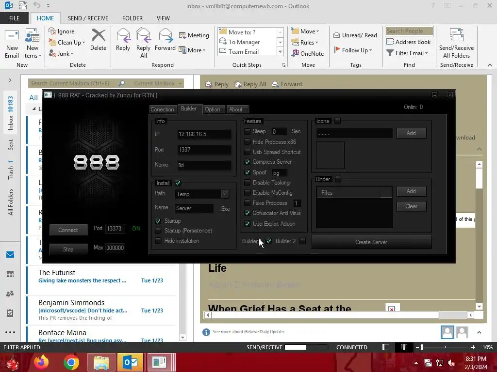Toggle the Spoof checkbox

pyautogui.click(x=247, y=172)
